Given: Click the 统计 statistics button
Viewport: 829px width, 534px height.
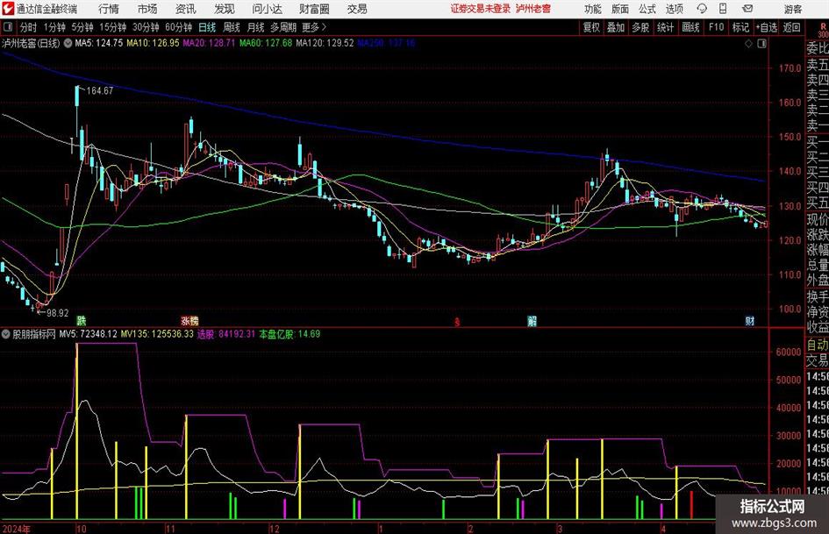Looking at the screenshot, I should pyautogui.click(x=665, y=27).
